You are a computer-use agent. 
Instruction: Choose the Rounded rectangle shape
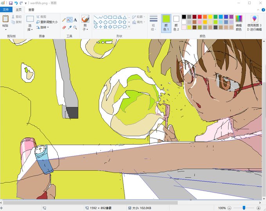click(115, 17)
